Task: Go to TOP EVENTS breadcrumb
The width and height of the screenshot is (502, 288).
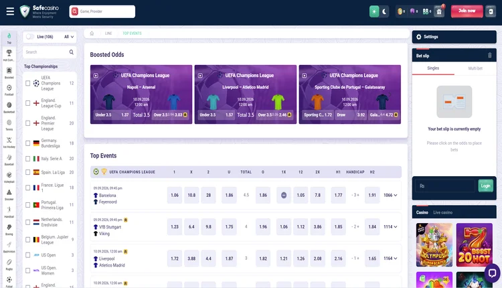Action: [x=132, y=33]
